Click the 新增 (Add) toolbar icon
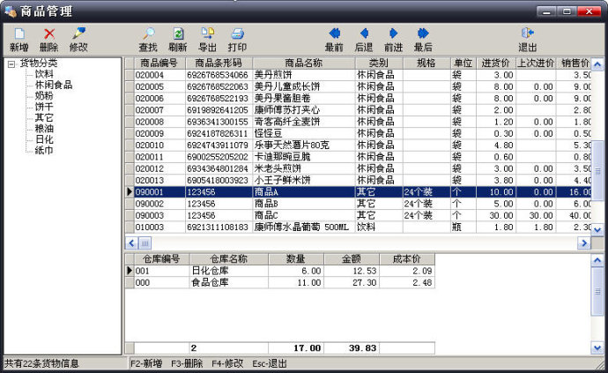 pyautogui.click(x=19, y=34)
